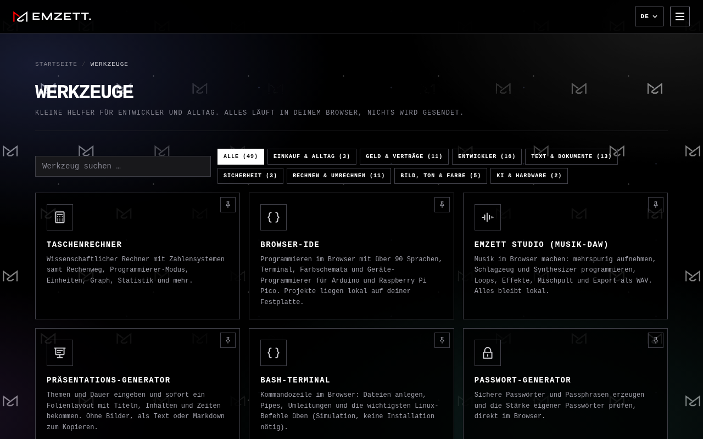The width and height of the screenshot is (703, 439).
Task: Pin the Browser-IDE tool
Action: coord(442,205)
